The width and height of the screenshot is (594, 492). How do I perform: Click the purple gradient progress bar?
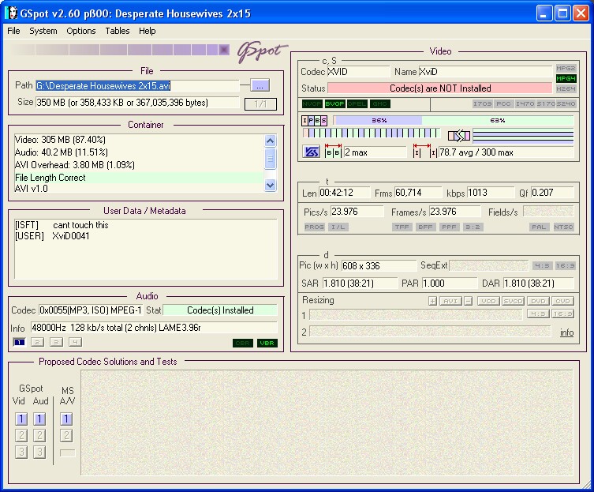coord(119,50)
